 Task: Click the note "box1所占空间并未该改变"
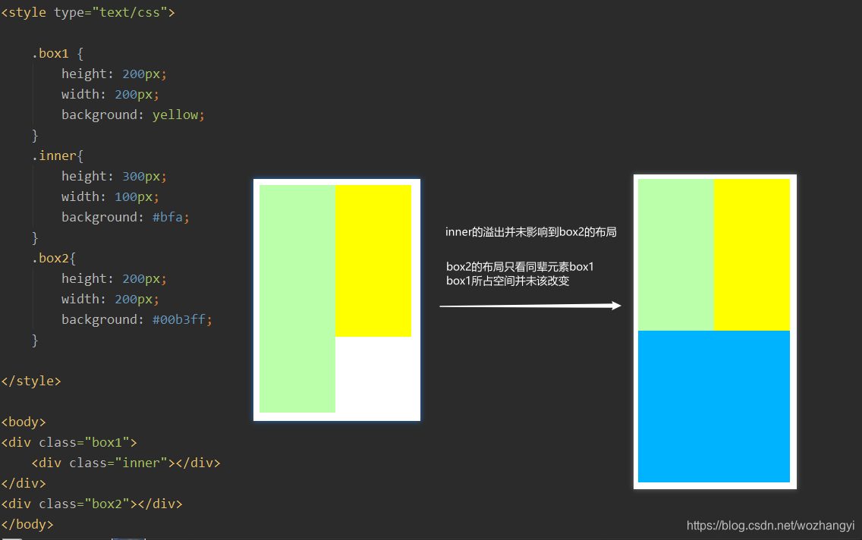click(508, 281)
